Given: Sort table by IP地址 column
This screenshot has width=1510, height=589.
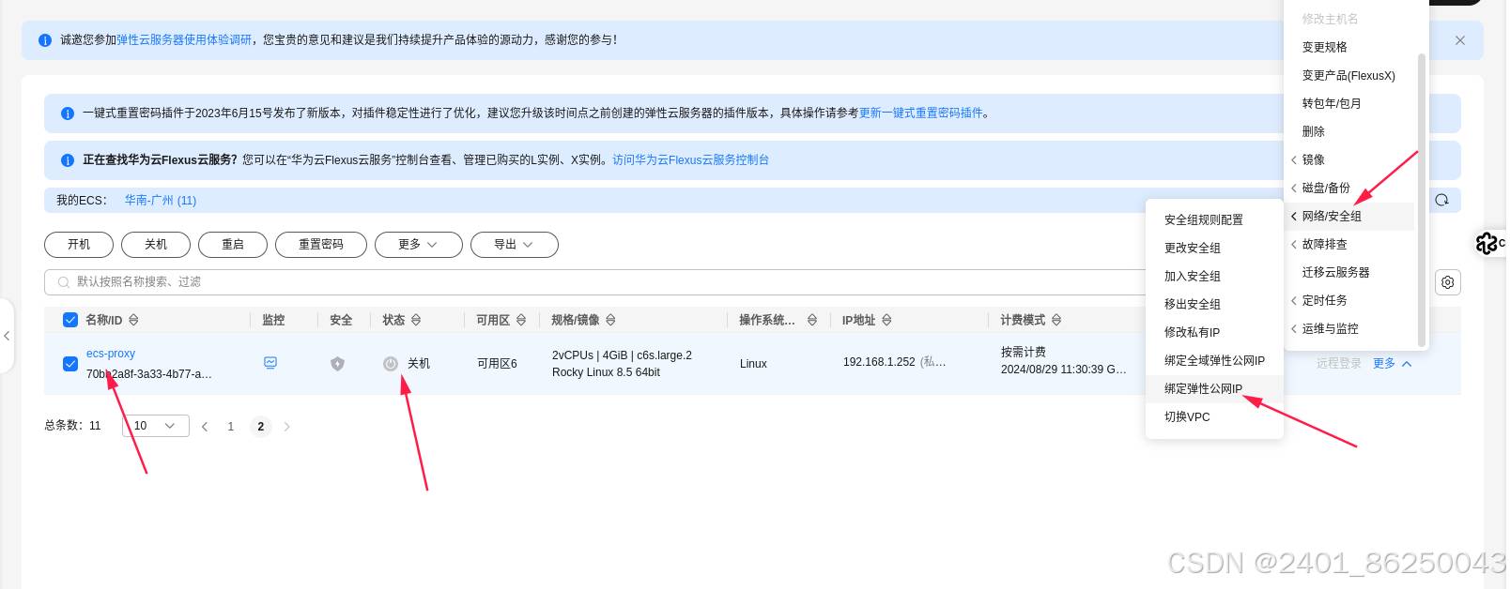Looking at the screenshot, I should [886, 320].
